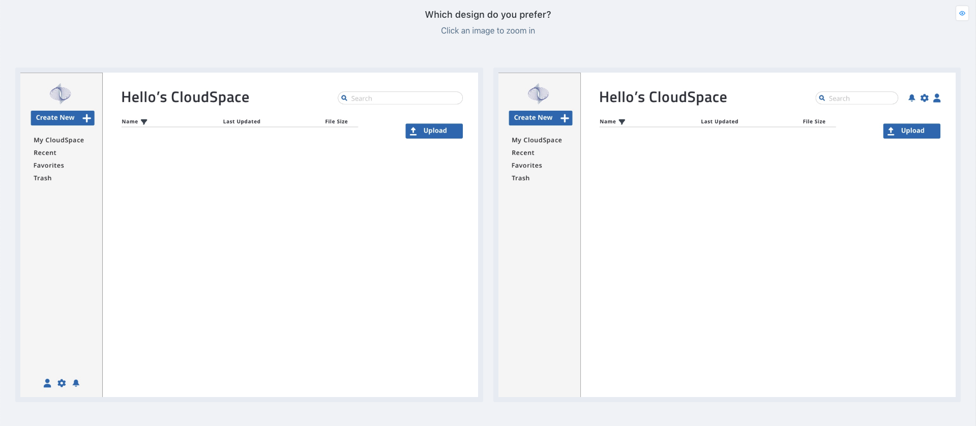
Task: Click Upload button in left design
Action: (x=434, y=131)
